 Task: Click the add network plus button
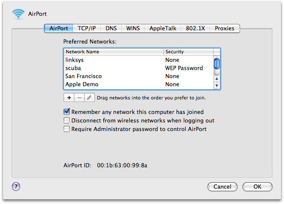click(69, 98)
